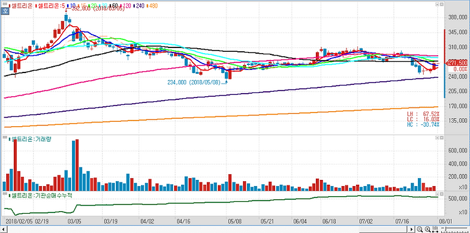Viewport: 470px width, 233px height.
Task: Select the 120-day moving average legend
Action: click(125, 6)
